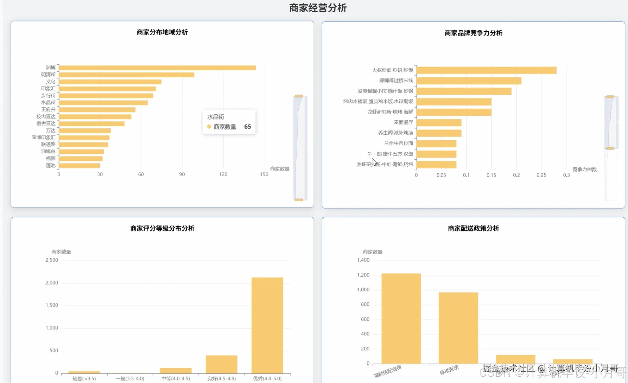
Task: Click the 满额免配送费 category label
Action: coord(387,372)
